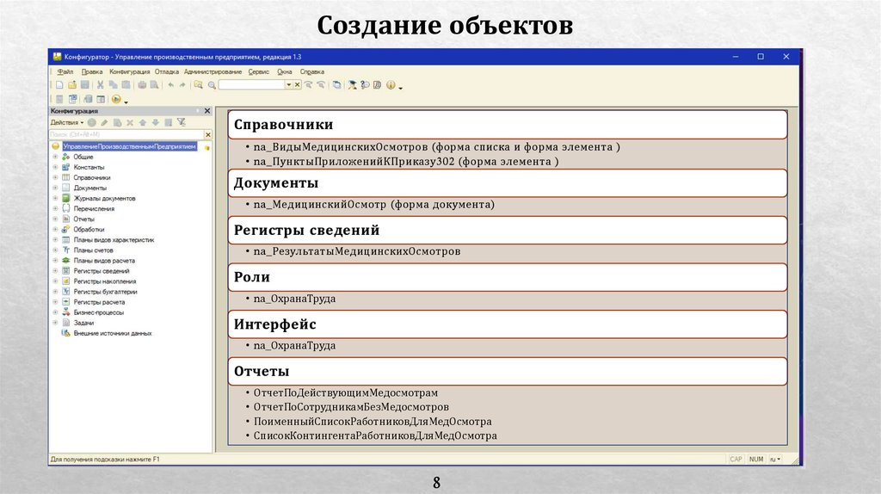Click the NUM status bar indicator

coord(756,460)
